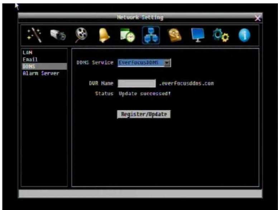The height and width of the screenshot is (210, 278).
Task: Open System settings gears icon
Action: [x=221, y=35]
